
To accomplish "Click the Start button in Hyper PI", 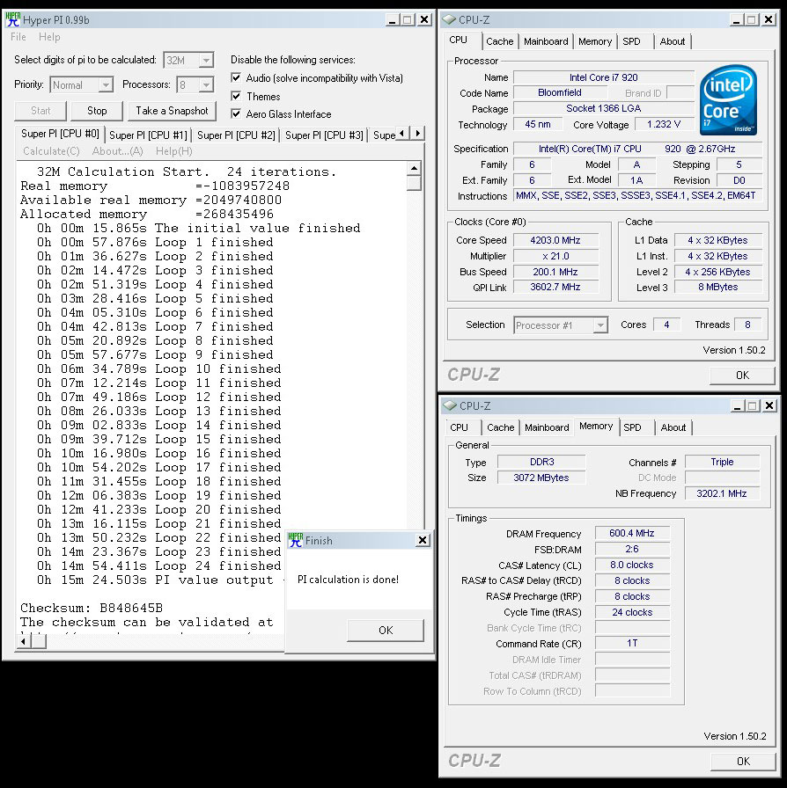I will coord(40,111).
